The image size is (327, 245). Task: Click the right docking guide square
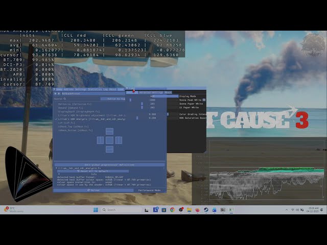click(x=119, y=140)
